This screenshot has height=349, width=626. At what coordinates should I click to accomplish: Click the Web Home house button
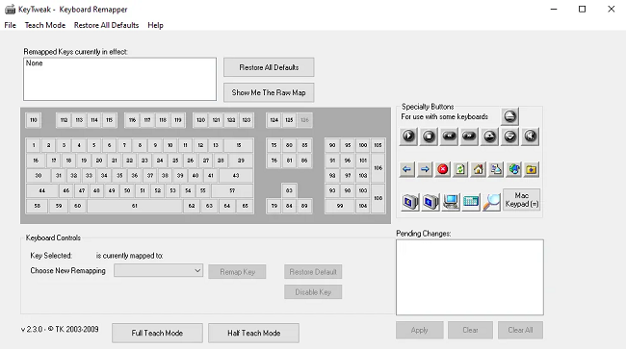(x=478, y=169)
